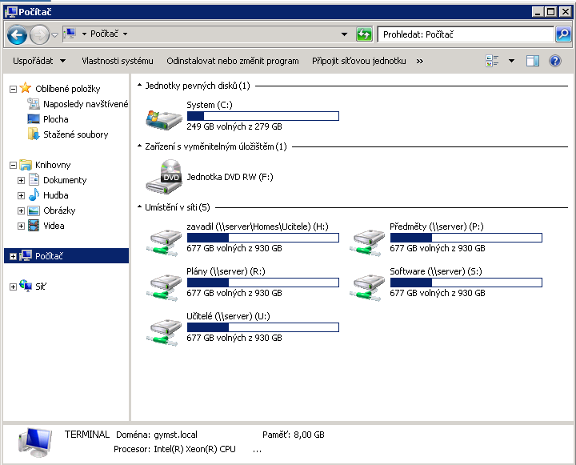576x465 pixels.
Task: Click 249 GB volných z 279 GB text
Action: 234,126
